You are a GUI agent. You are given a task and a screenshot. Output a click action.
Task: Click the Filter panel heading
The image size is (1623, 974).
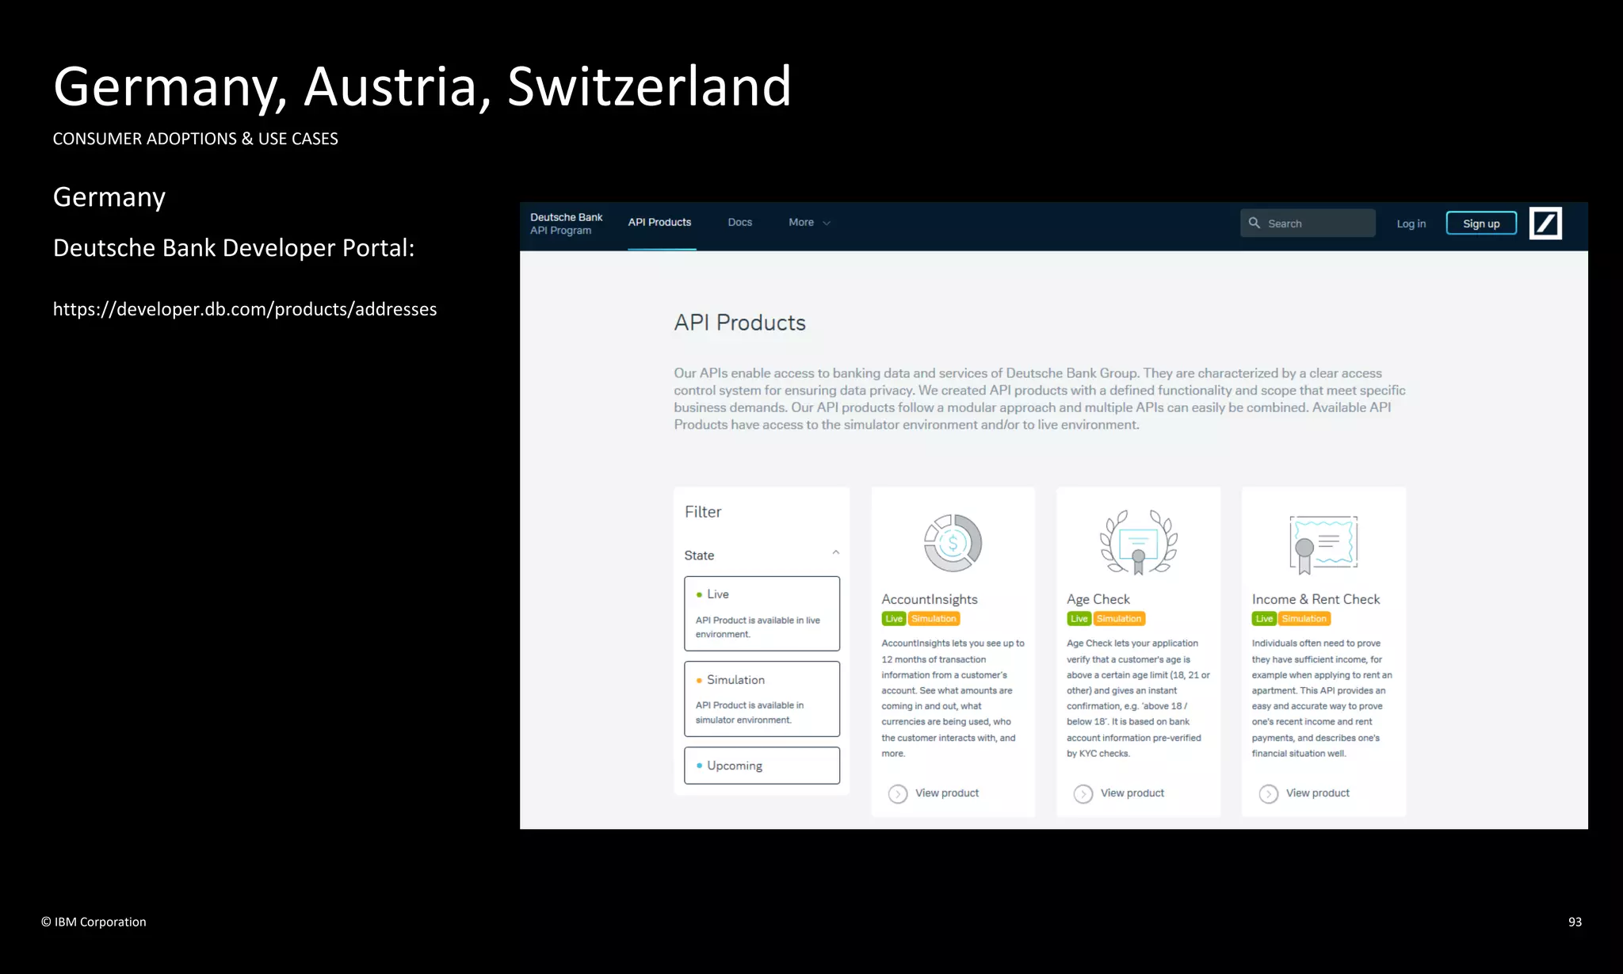tap(703, 512)
